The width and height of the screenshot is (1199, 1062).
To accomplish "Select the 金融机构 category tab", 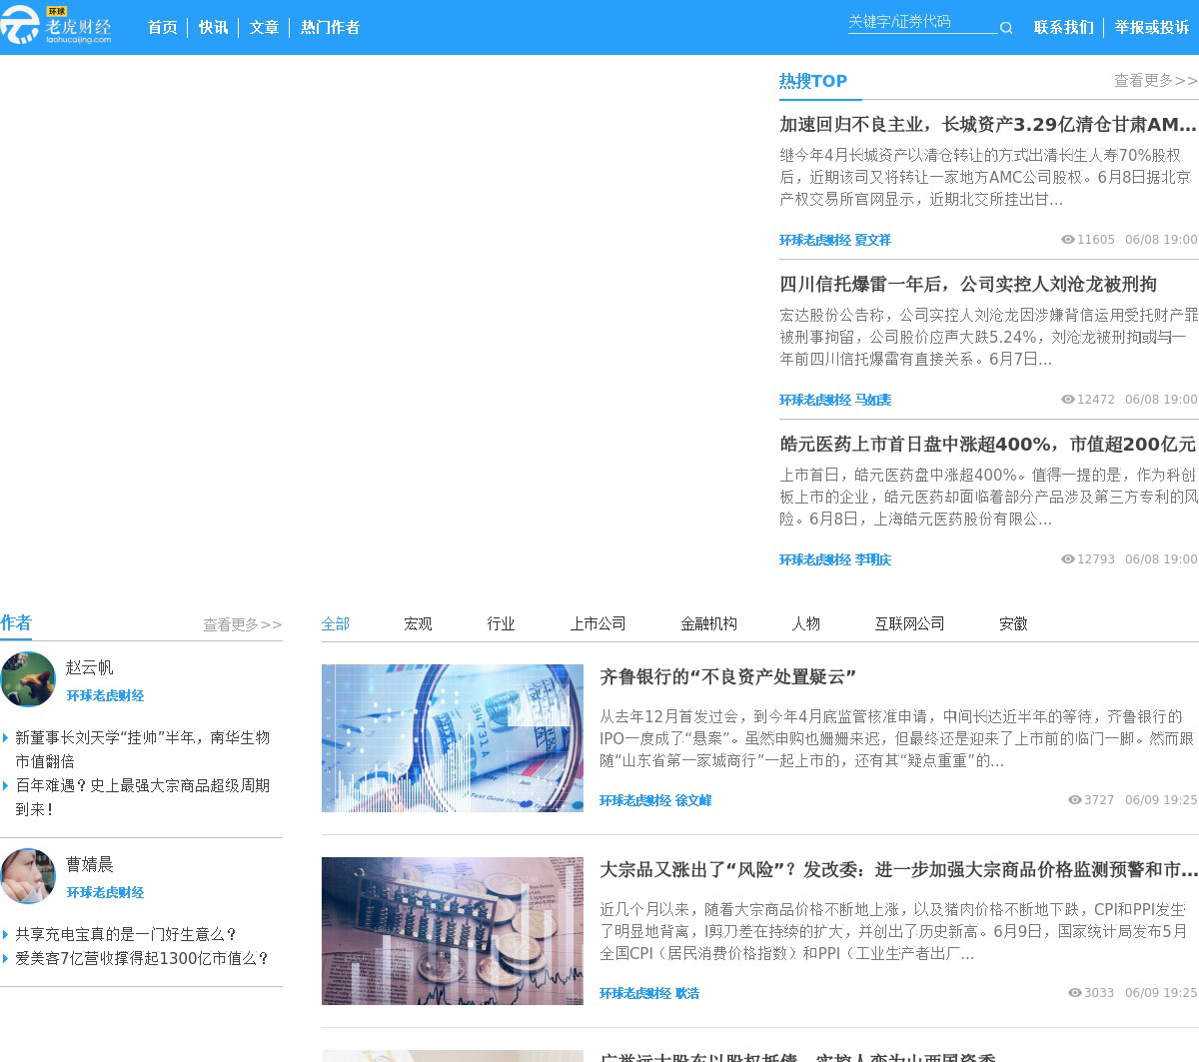I will 708,624.
